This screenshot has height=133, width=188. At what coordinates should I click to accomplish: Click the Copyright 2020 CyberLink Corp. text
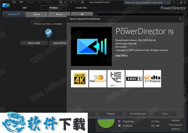(x=142, y=50)
